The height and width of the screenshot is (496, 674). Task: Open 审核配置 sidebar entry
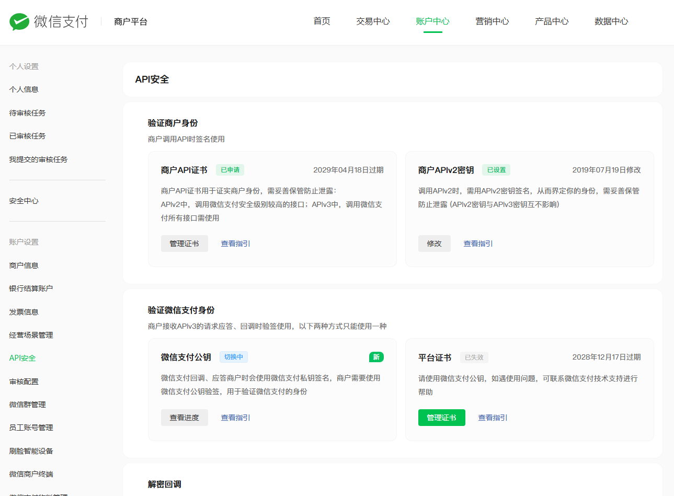24,382
